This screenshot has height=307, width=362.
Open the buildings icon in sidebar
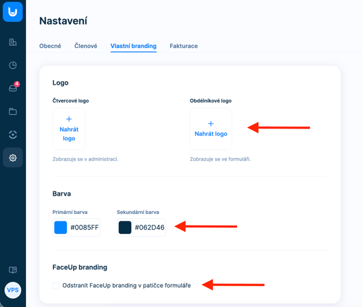(13, 42)
